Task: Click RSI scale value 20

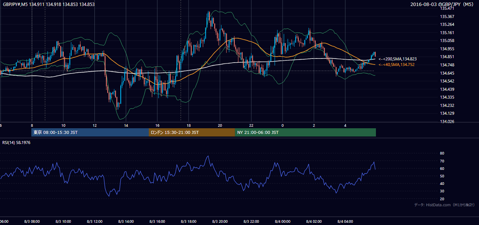Action: [x=442, y=199]
